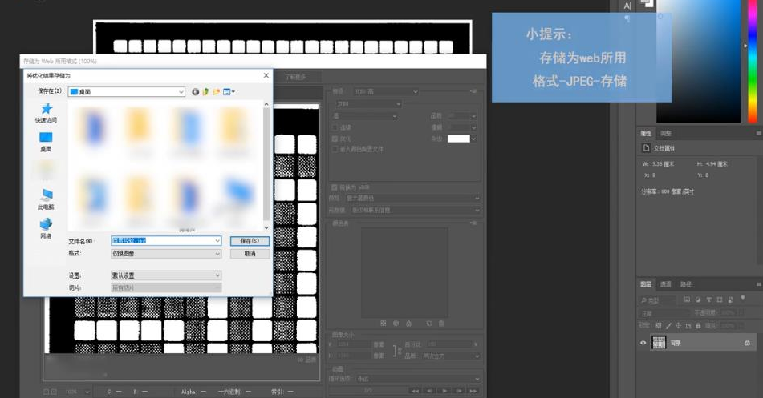Select the 背景 layer thumbnail
Screen dimensions: 763x398
(x=659, y=343)
